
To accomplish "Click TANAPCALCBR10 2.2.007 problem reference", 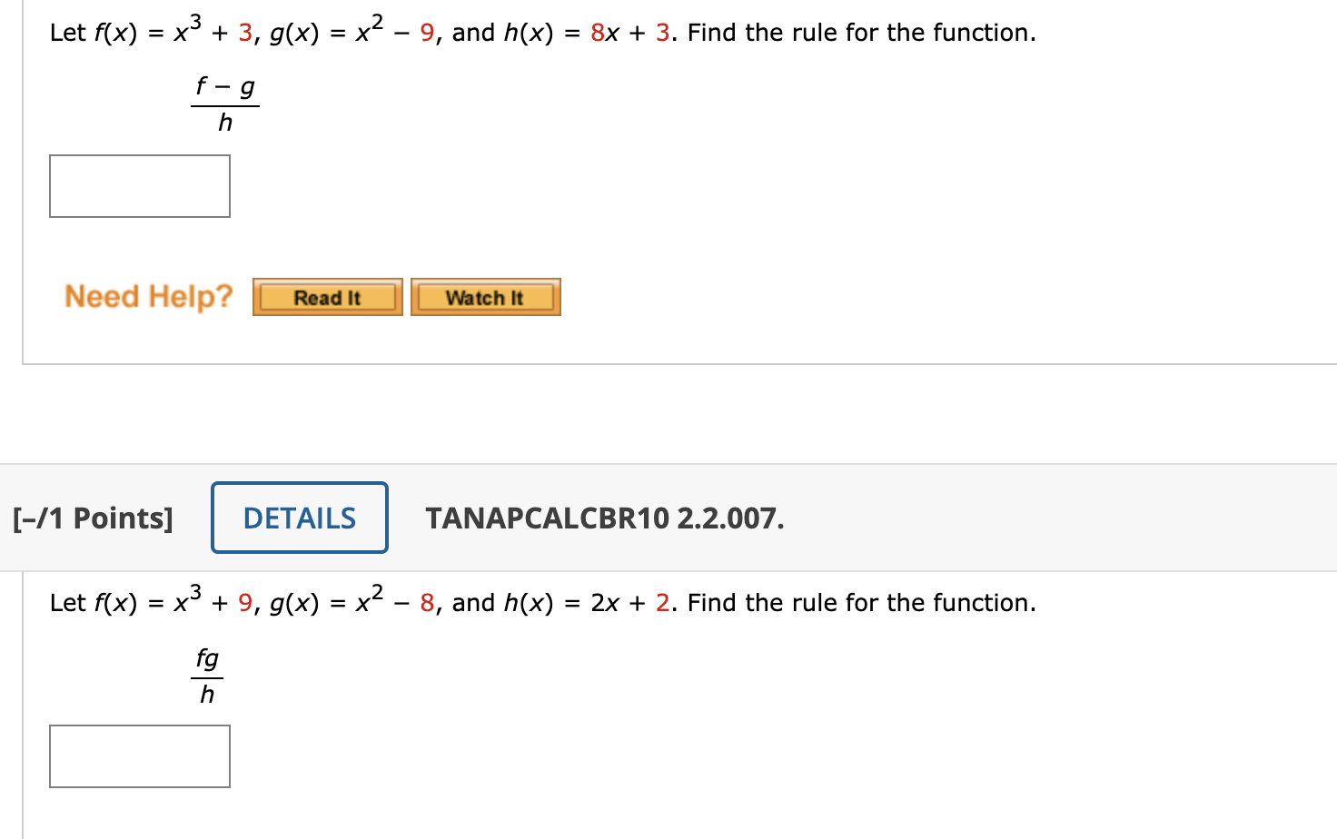I will pos(605,518).
